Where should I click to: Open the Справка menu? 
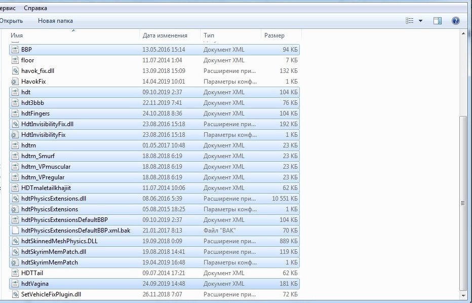35,8
